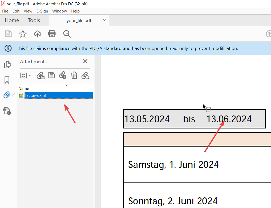
Task: Print the file using printer icon
Action: pyautogui.click(x=52, y=34)
